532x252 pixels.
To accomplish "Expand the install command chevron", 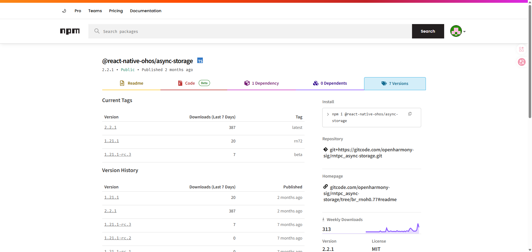I will (328, 114).
